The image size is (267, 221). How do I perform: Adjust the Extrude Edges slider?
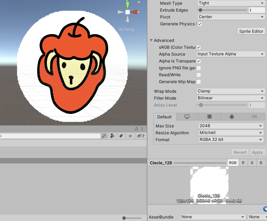222,10
